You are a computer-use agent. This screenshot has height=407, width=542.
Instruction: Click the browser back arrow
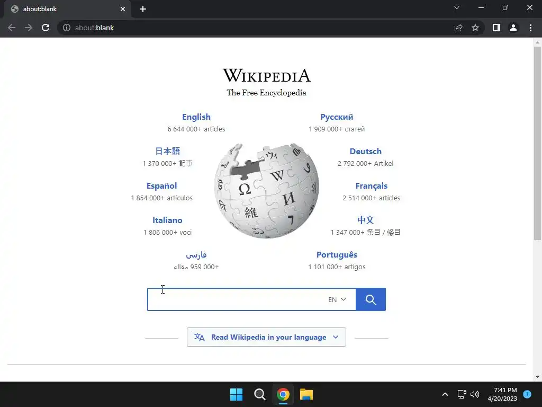coord(12,28)
